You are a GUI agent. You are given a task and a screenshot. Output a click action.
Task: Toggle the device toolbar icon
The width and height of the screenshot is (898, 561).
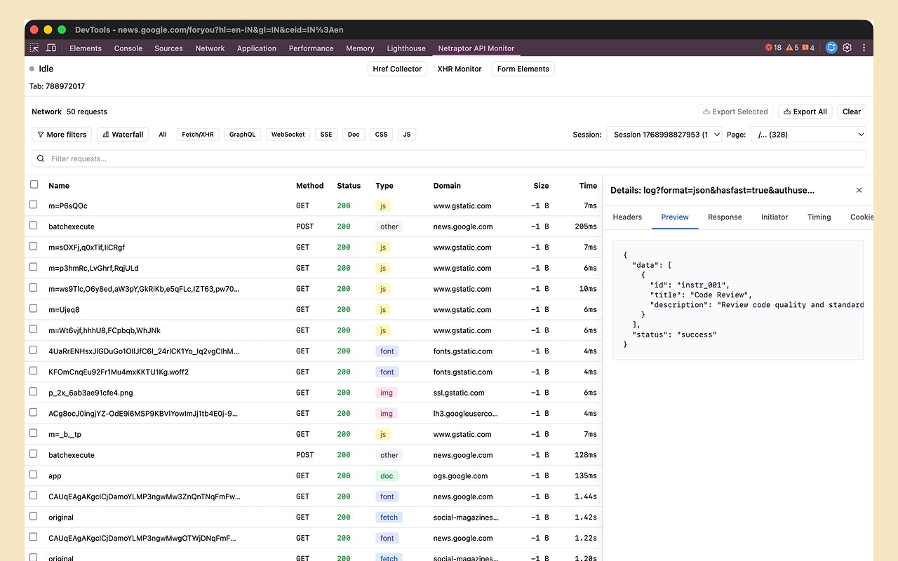tap(51, 48)
